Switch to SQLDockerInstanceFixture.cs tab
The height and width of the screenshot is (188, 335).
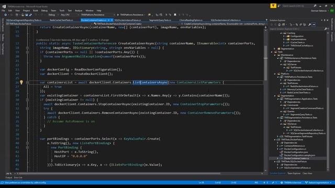pos(128,20)
